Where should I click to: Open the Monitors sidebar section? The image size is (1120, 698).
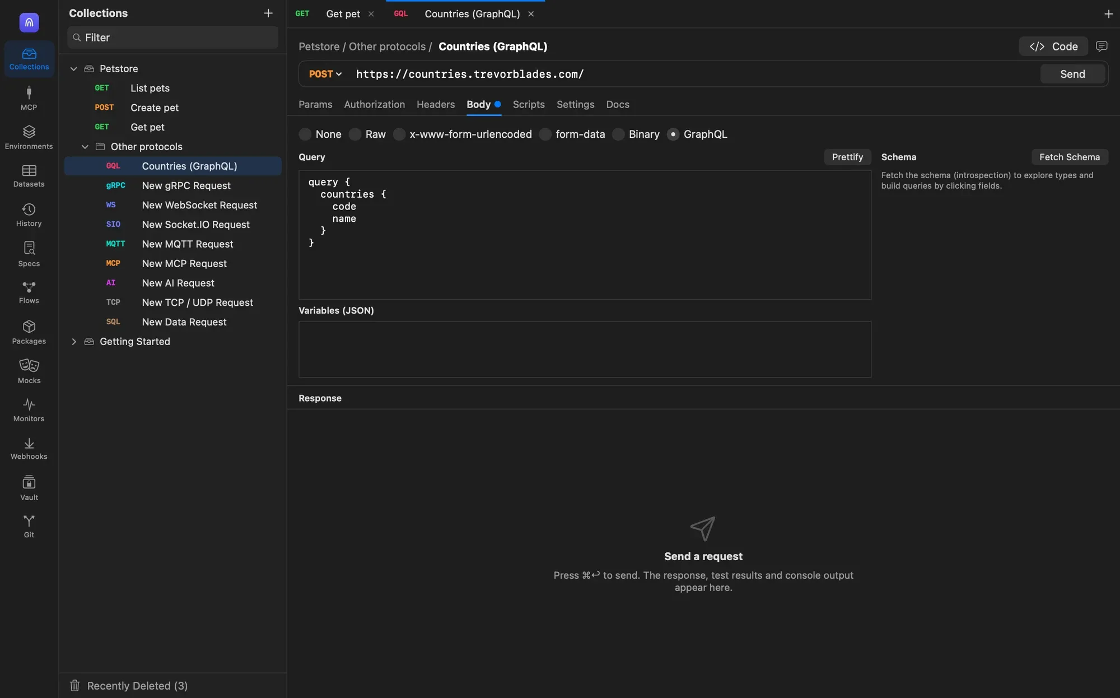29,410
